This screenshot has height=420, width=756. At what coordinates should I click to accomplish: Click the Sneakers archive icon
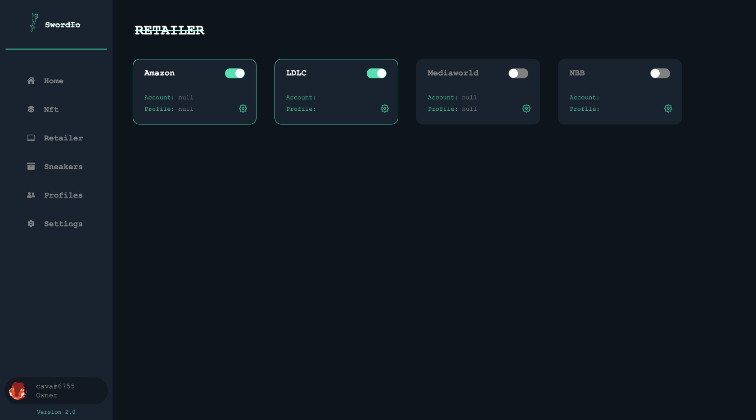coord(31,166)
